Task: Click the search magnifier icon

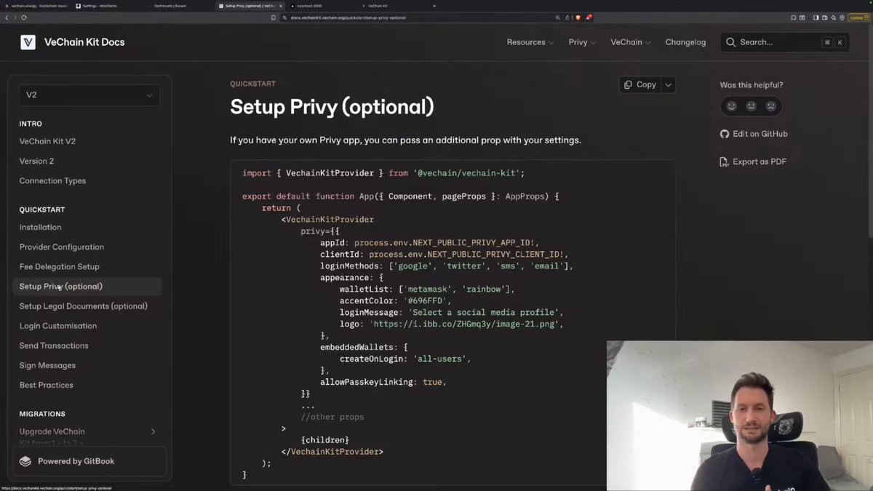Action: [x=730, y=42]
